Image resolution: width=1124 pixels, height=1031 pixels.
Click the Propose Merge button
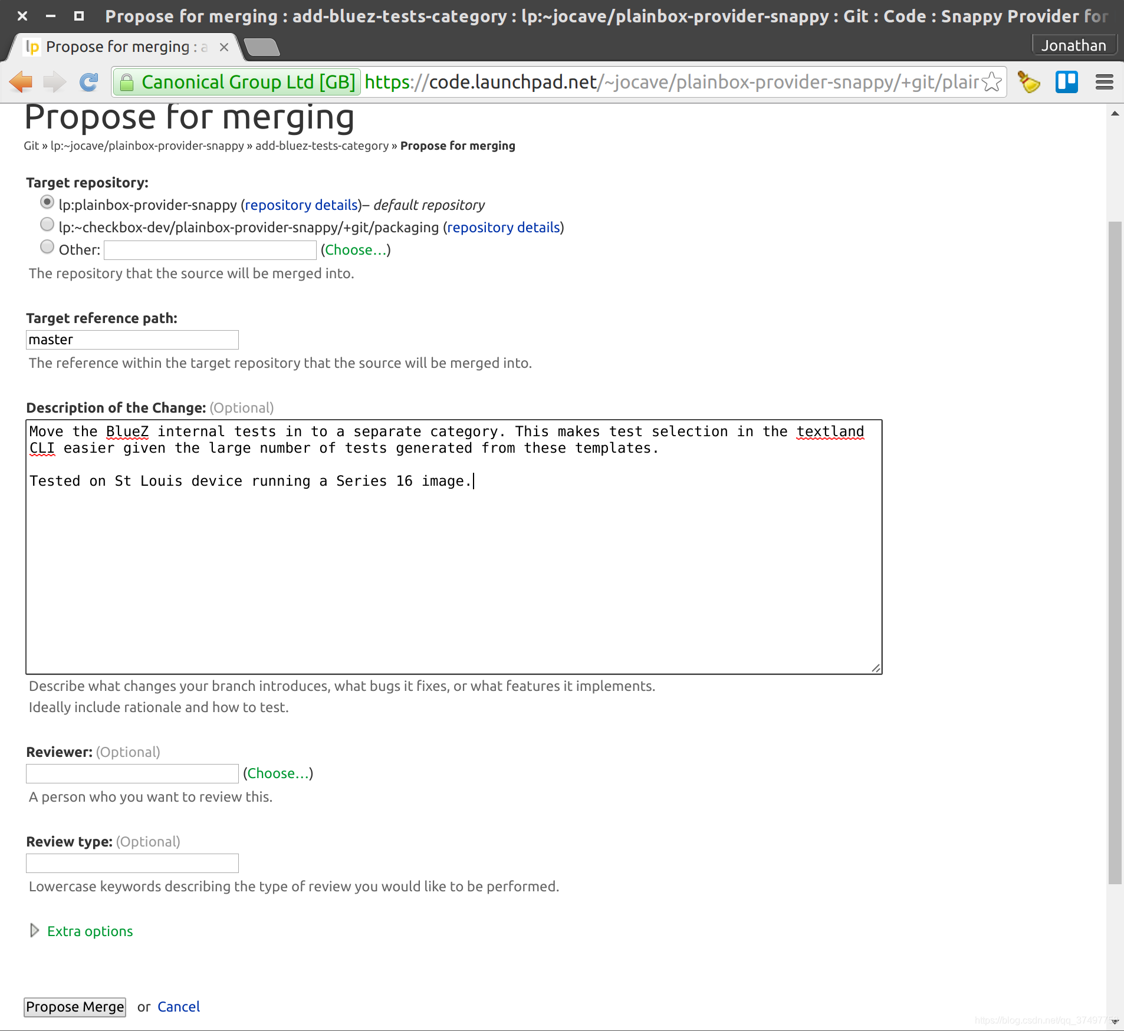[x=75, y=1007]
